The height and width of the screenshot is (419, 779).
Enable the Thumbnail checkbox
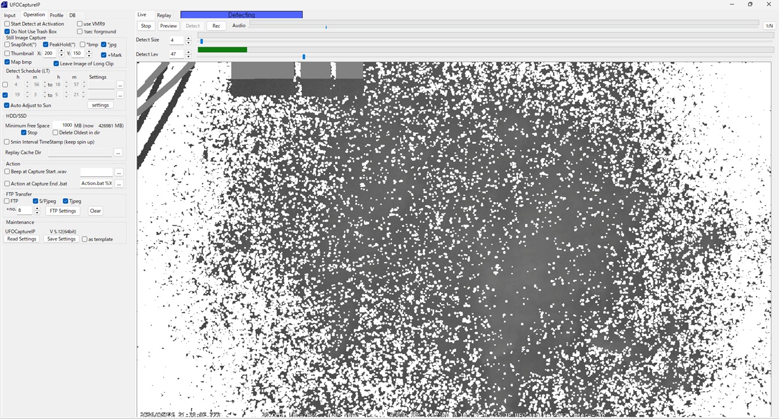(7, 54)
